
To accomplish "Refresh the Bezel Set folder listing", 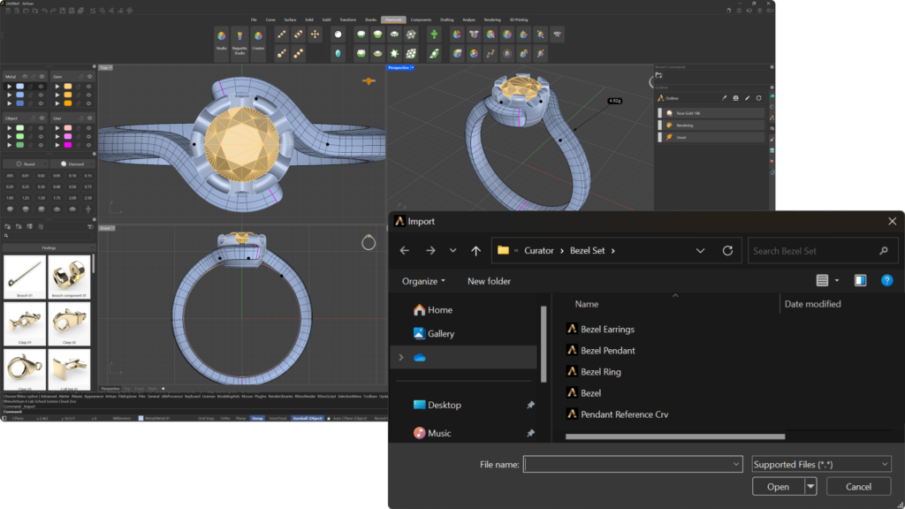I will point(727,251).
